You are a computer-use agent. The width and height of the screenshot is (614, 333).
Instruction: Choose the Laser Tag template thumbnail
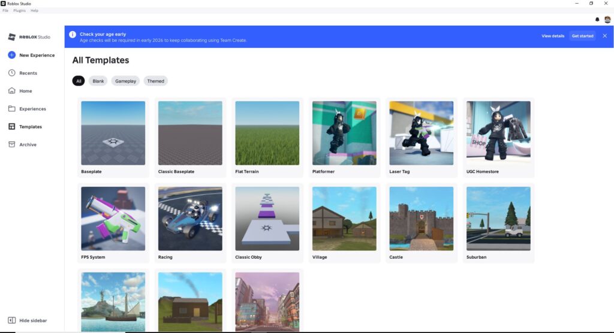click(x=422, y=133)
